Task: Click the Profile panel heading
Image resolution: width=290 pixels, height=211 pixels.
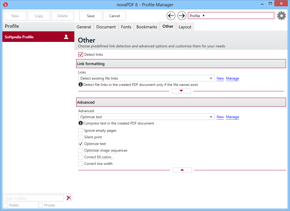Action: click(x=12, y=26)
